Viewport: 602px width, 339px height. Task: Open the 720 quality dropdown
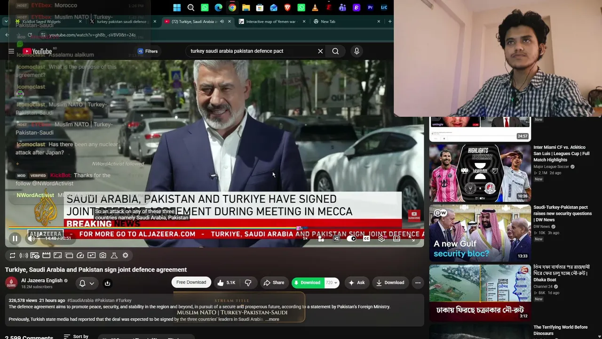pos(332,282)
